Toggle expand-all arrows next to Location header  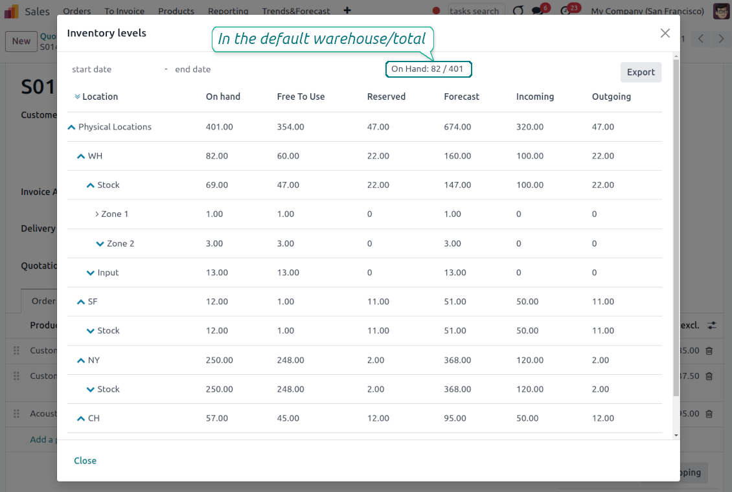pyautogui.click(x=77, y=96)
